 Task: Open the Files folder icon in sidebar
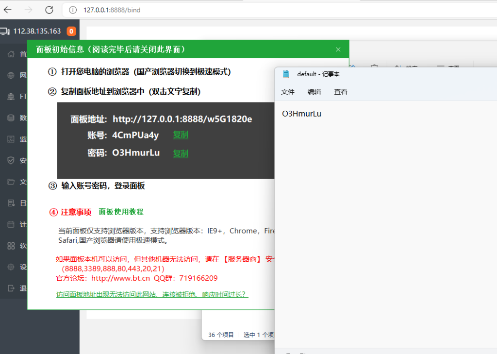click(11, 182)
